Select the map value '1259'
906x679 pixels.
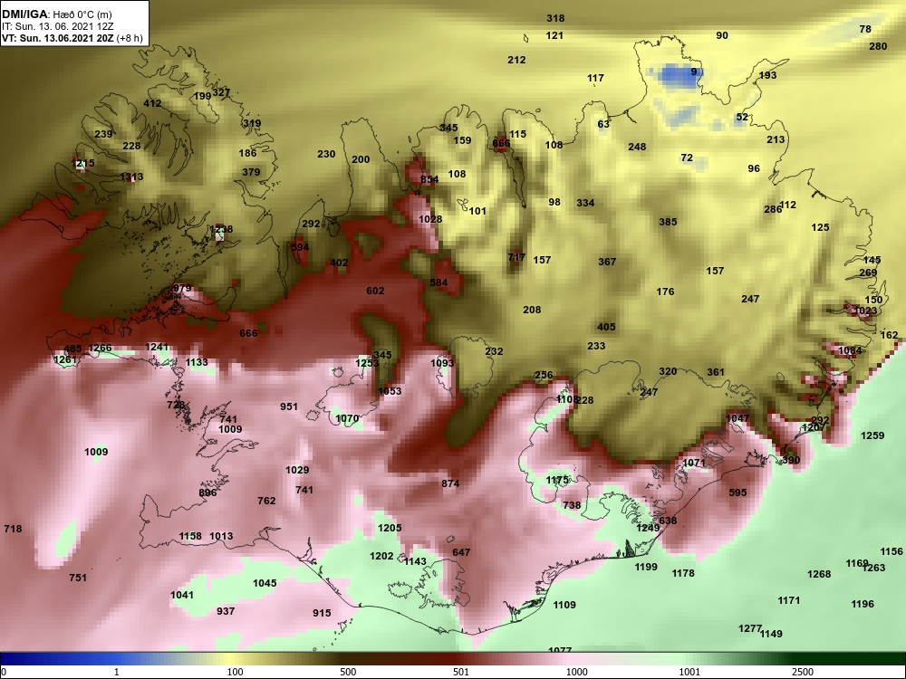point(872,436)
